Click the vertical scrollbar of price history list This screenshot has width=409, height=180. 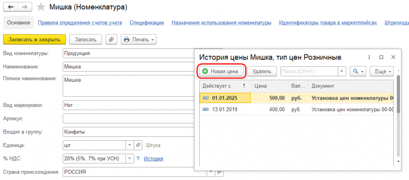398,94
